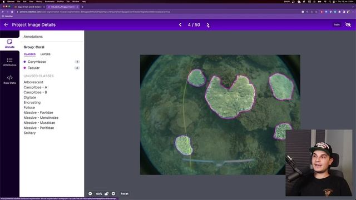This screenshot has width=356, height=200.
Task: Click the large central coral annotation
Action: pos(230,98)
